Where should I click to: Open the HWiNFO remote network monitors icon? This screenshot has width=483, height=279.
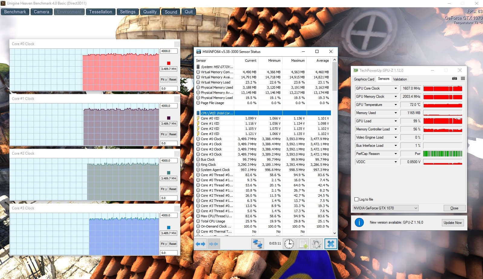257,244
